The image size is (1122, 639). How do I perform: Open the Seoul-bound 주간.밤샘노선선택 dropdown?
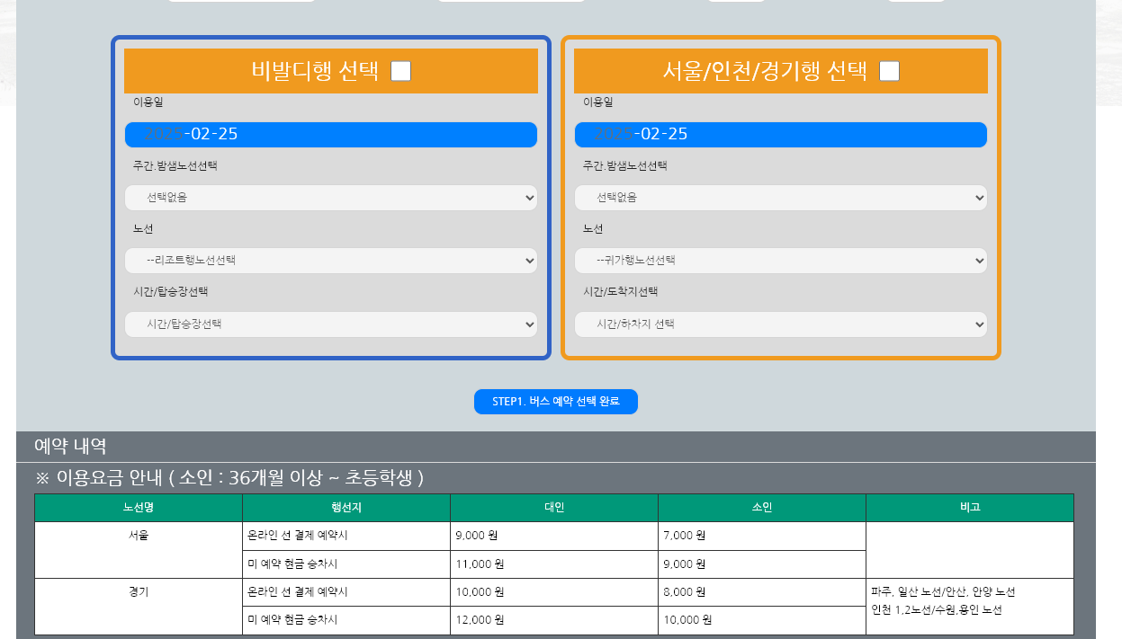[x=779, y=197]
